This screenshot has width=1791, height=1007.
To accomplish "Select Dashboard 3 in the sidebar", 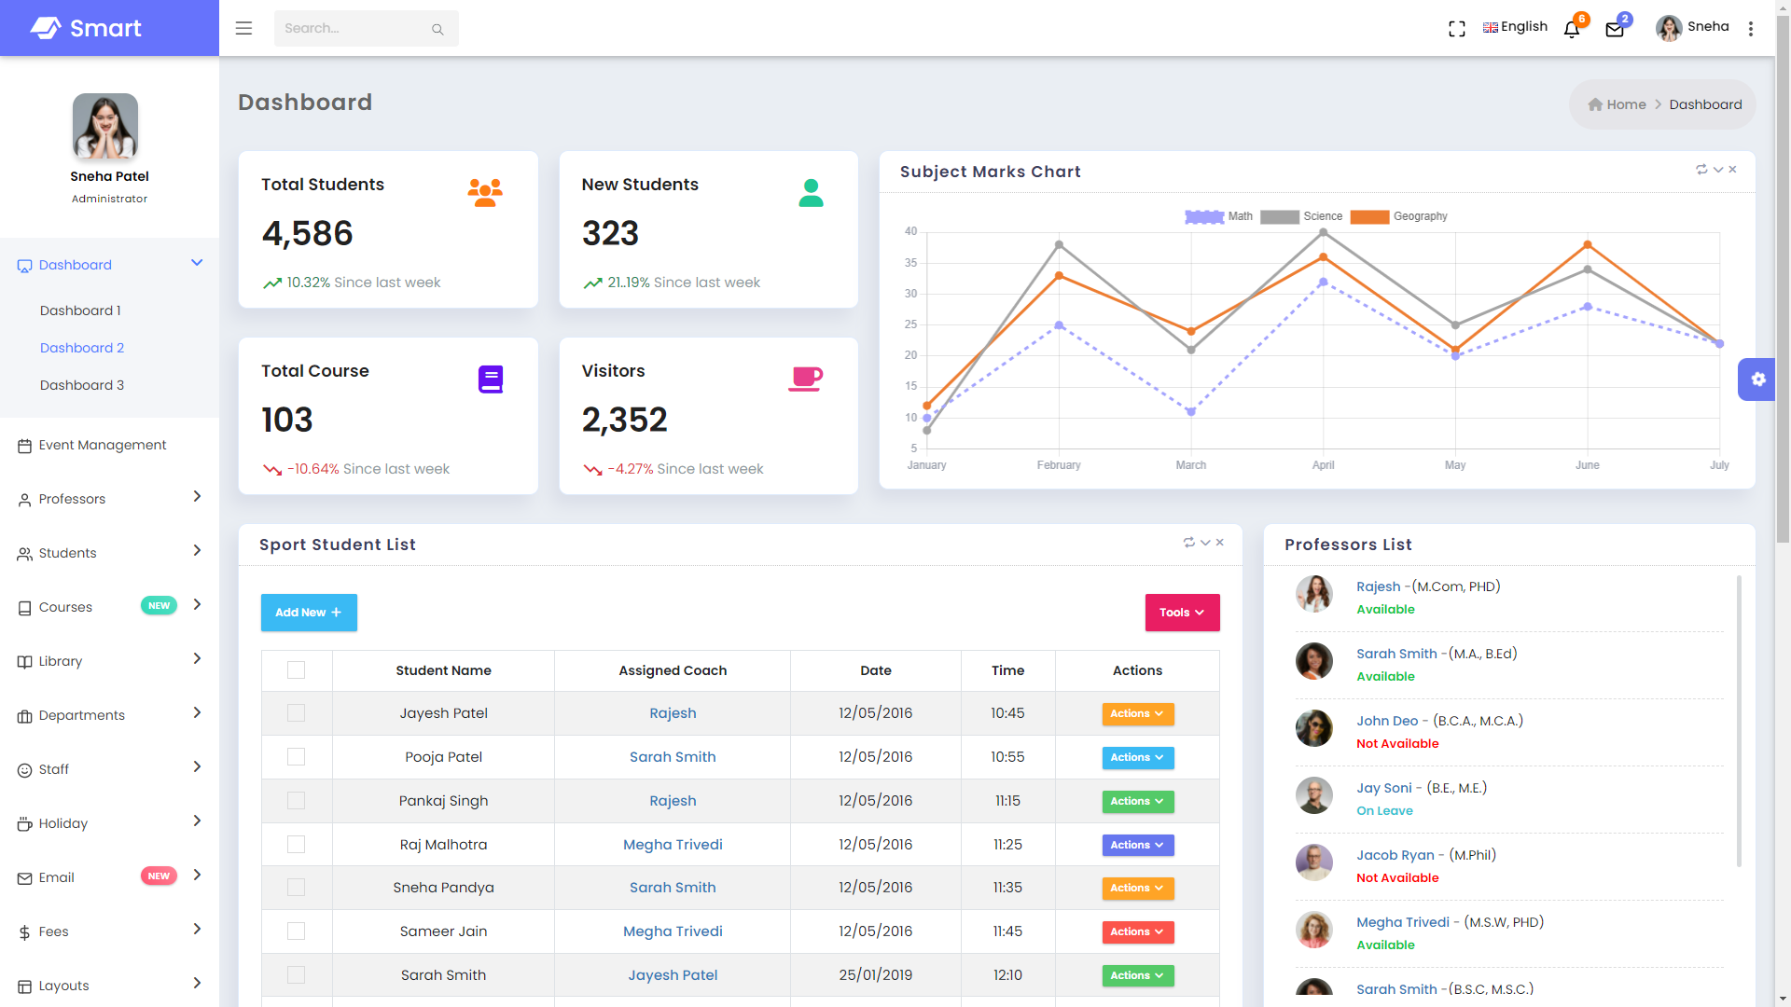I will 82,385.
